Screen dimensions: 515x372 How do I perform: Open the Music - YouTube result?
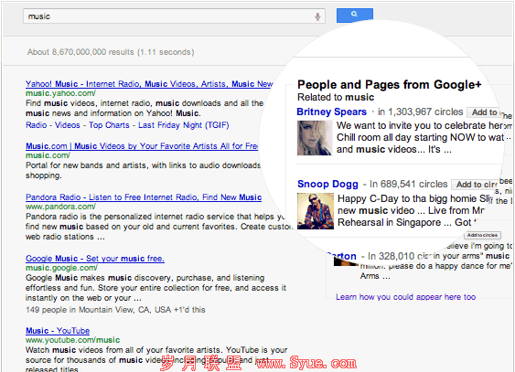click(58, 331)
